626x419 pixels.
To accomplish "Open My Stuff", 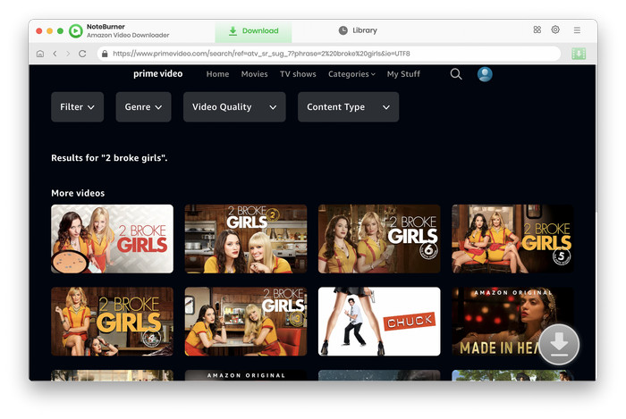I will tap(403, 74).
